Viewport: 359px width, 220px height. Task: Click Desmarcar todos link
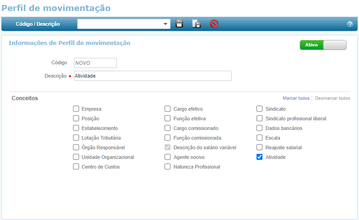point(332,98)
